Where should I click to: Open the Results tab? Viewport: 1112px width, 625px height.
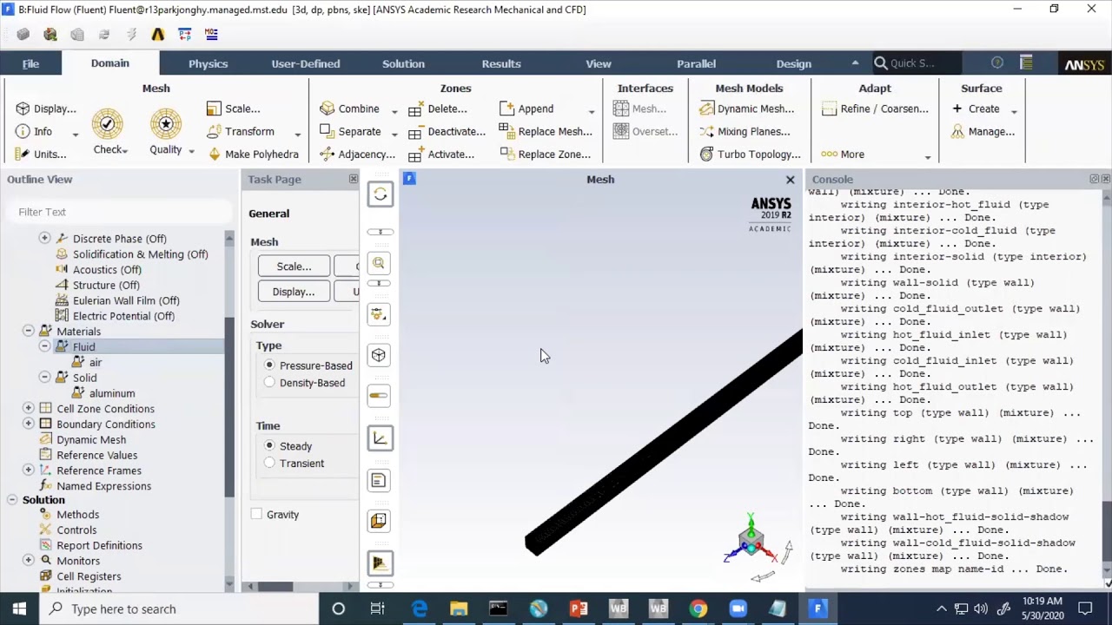coord(501,63)
